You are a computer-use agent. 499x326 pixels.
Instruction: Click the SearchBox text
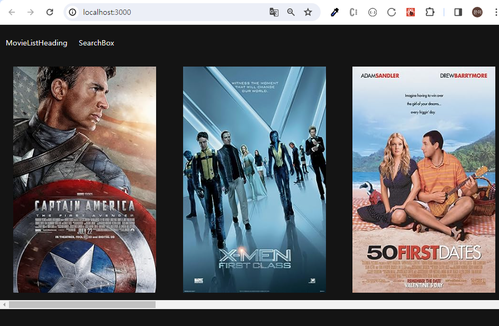96,43
